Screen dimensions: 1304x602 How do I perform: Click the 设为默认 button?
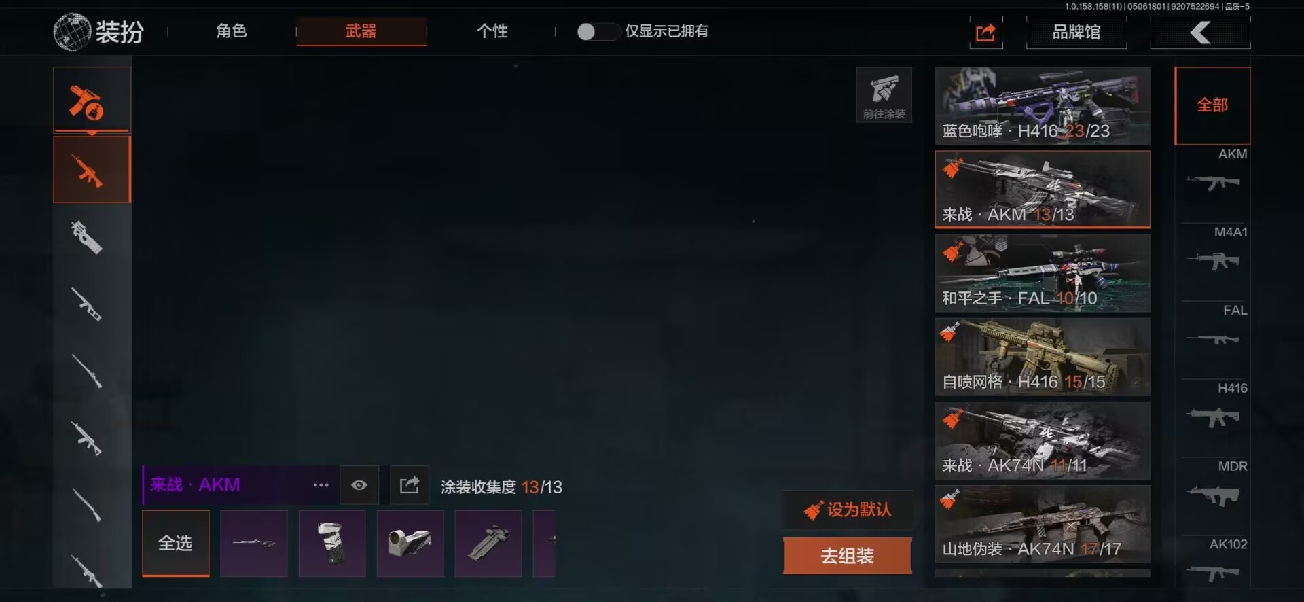point(847,510)
